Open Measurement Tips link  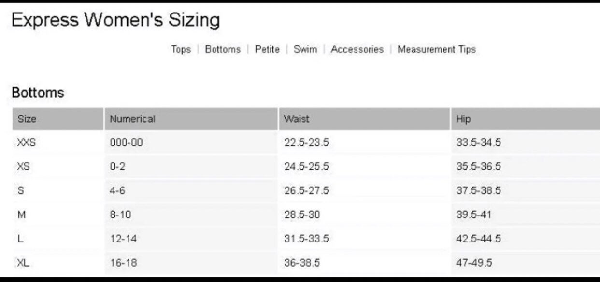click(x=437, y=49)
